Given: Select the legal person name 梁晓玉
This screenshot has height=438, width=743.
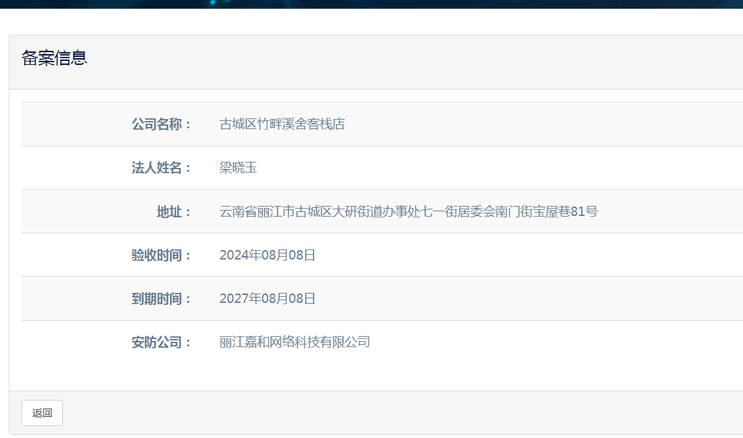Looking at the screenshot, I should tap(238, 168).
